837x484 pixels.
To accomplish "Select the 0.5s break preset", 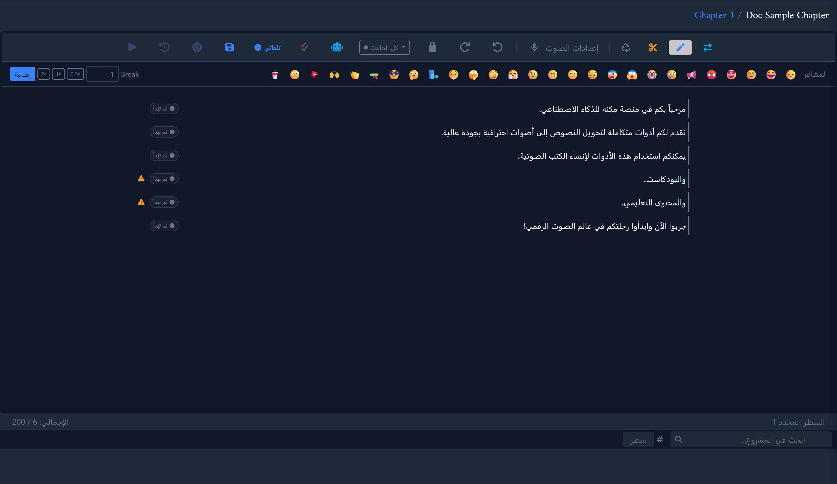I will pyautogui.click(x=75, y=74).
